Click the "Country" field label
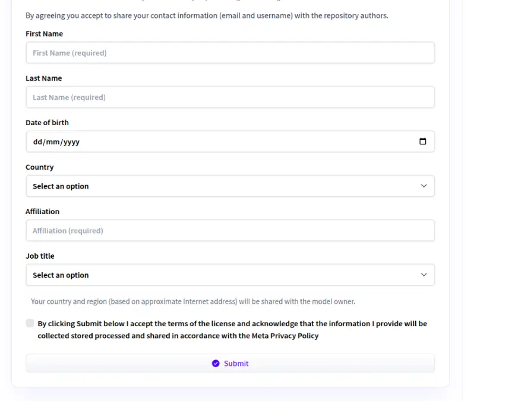 click(x=39, y=167)
